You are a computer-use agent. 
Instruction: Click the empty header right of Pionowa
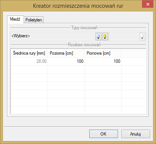[134, 53]
